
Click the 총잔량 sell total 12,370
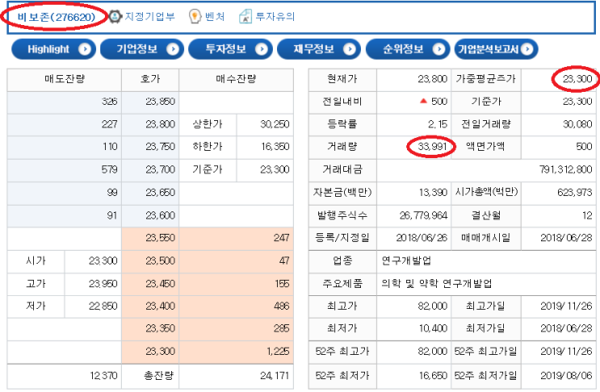[103, 376]
